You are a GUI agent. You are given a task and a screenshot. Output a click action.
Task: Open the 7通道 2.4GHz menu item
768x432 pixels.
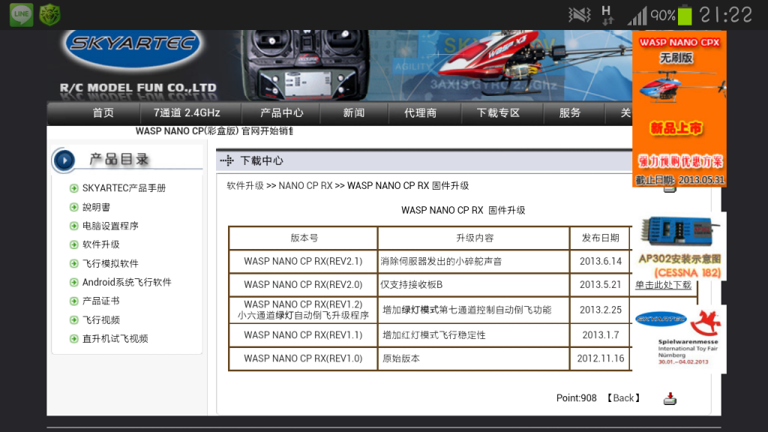coord(187,113)
